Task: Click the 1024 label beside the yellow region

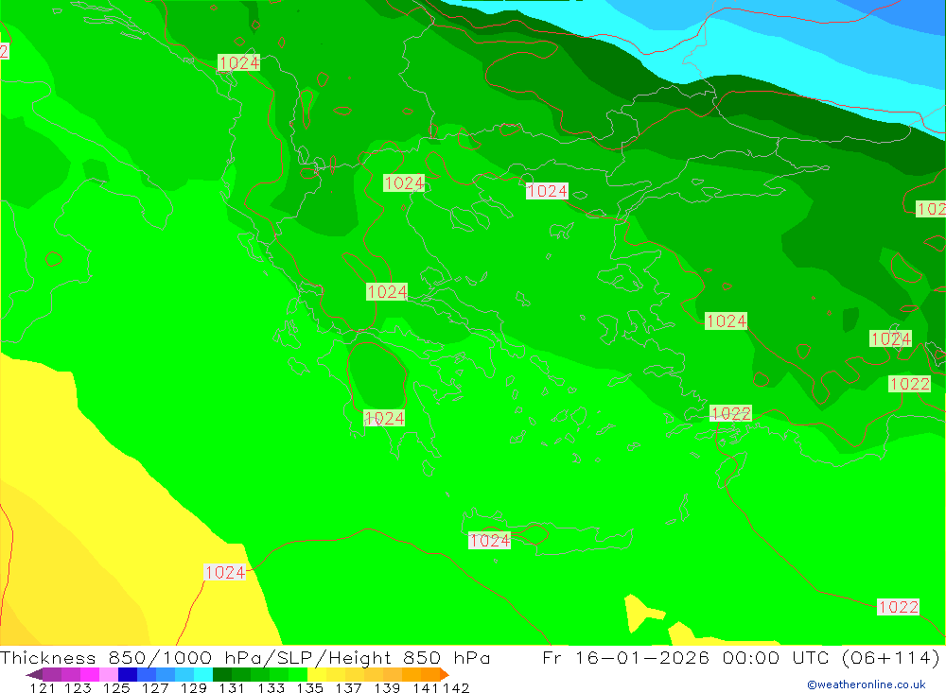Action: (225, 572)
